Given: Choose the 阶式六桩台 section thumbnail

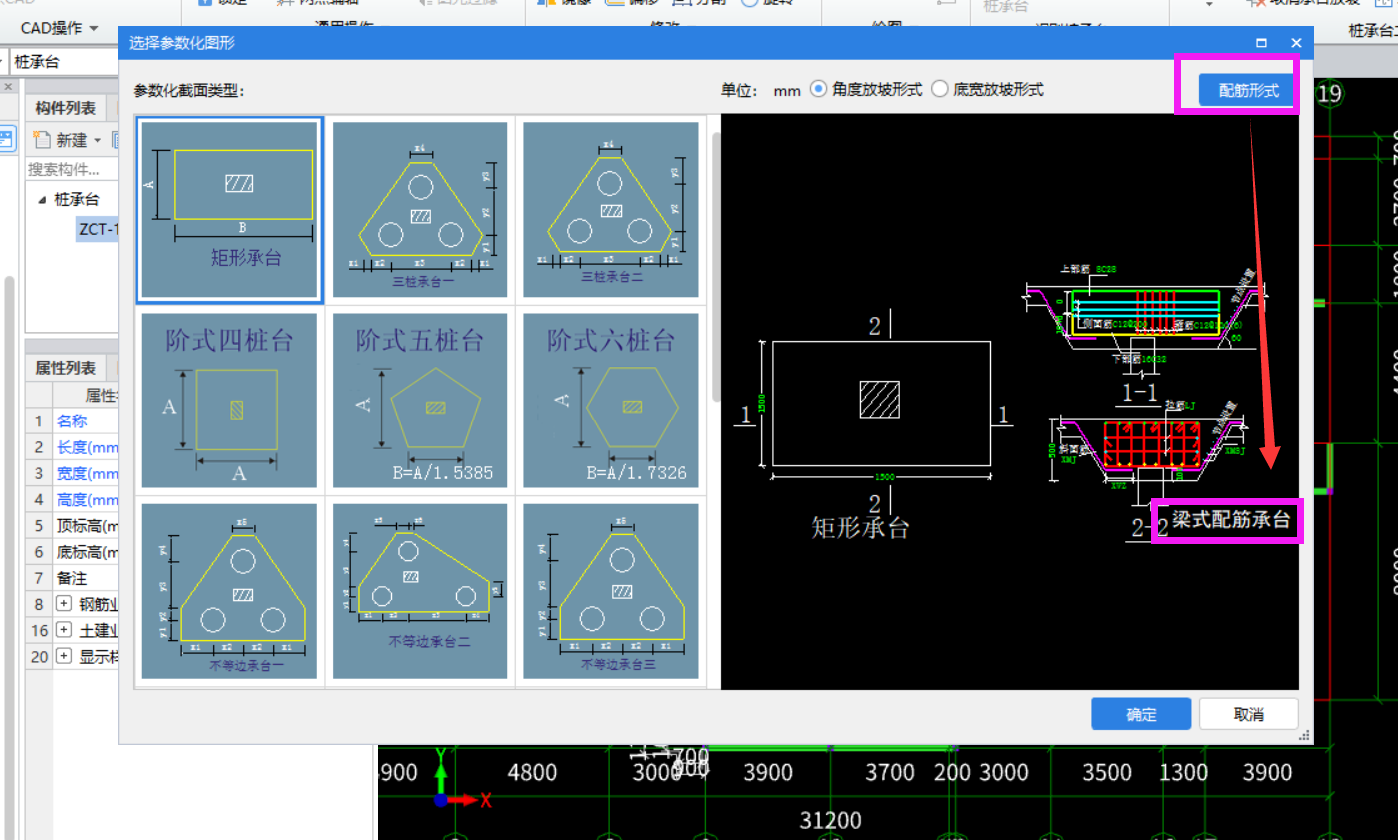Looking at the screenshot, I should [611, 401].
